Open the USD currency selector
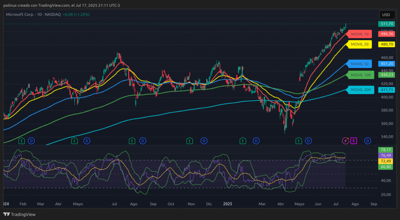This screenshot has width=400, height=220. click(x=386, y=15)
